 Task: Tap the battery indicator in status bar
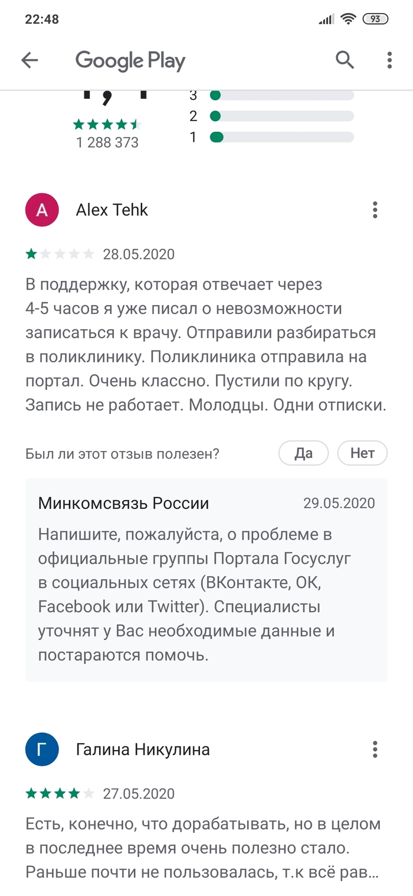(375, 19)
